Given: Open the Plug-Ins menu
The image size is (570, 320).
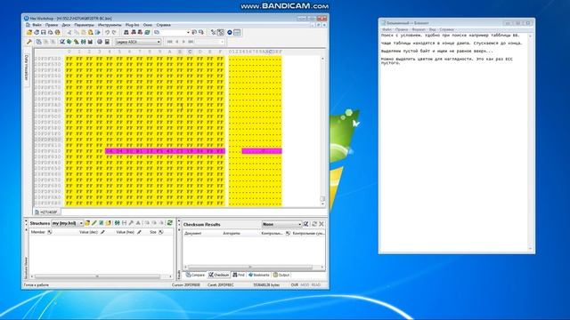Looking at the screenshot, I should [133, 25].
